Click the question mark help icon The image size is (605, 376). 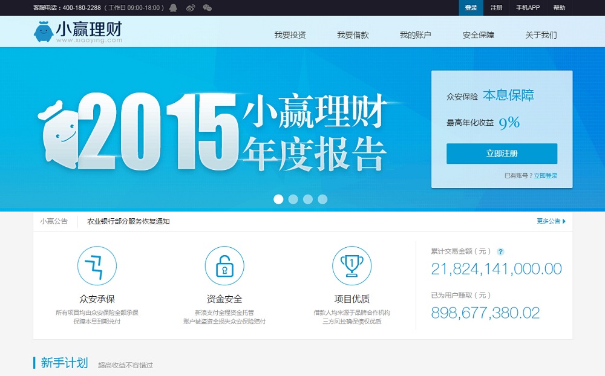[500, 252]
